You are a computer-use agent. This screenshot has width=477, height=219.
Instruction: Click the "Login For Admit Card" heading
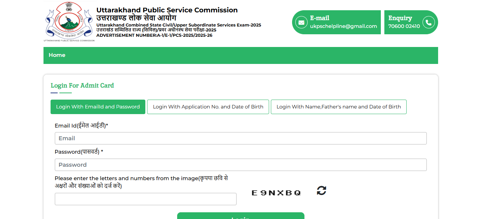(82, 85)
